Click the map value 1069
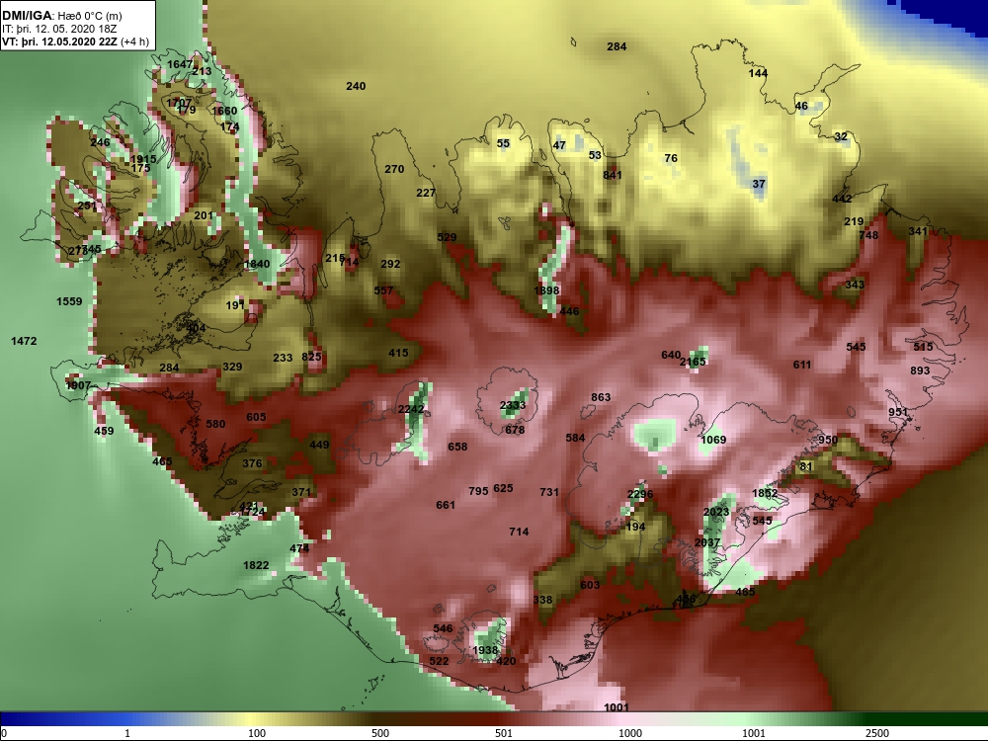Viewport: 988px width, 741px height. tap(713, 440)
